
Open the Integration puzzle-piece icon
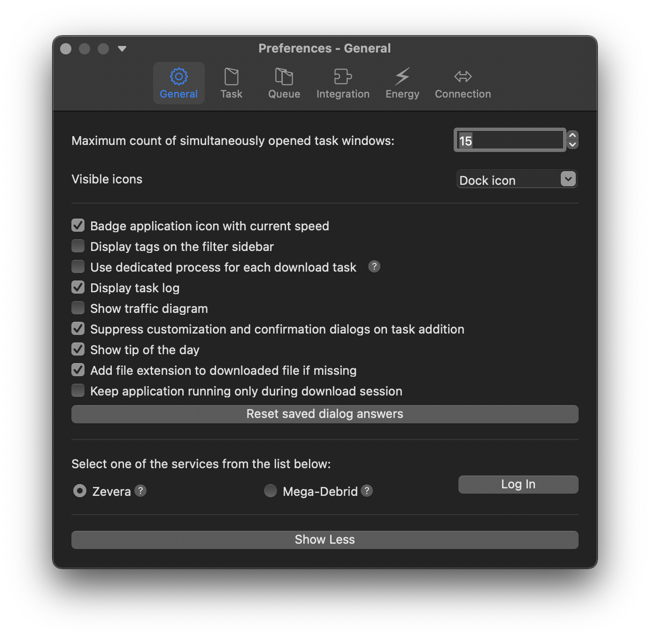[343, 77]
